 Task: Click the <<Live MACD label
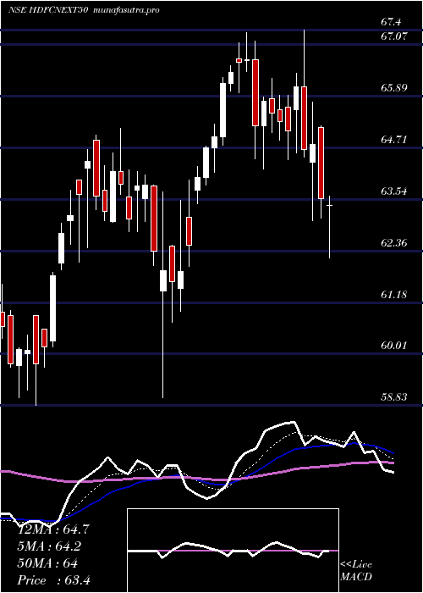point(356,571)
